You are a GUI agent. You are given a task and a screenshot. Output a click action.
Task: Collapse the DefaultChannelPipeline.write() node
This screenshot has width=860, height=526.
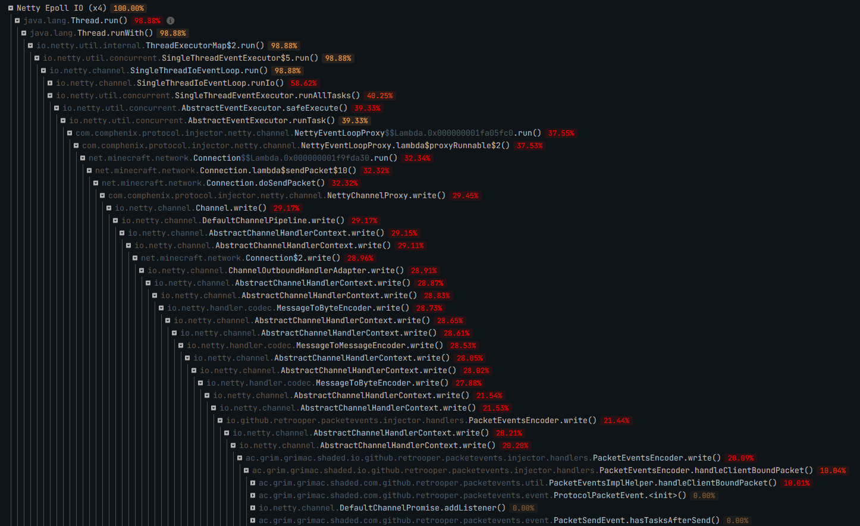click(x=115, y=221)
